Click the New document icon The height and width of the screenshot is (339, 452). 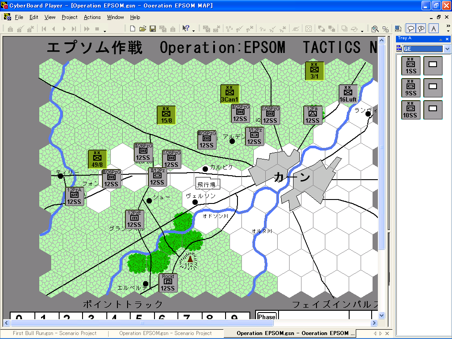pyautogui.click(x=132, y=29)
